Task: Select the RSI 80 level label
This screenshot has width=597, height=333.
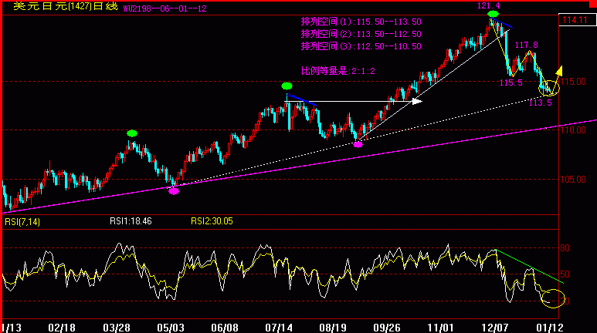Action: click(x=565, y=248)
